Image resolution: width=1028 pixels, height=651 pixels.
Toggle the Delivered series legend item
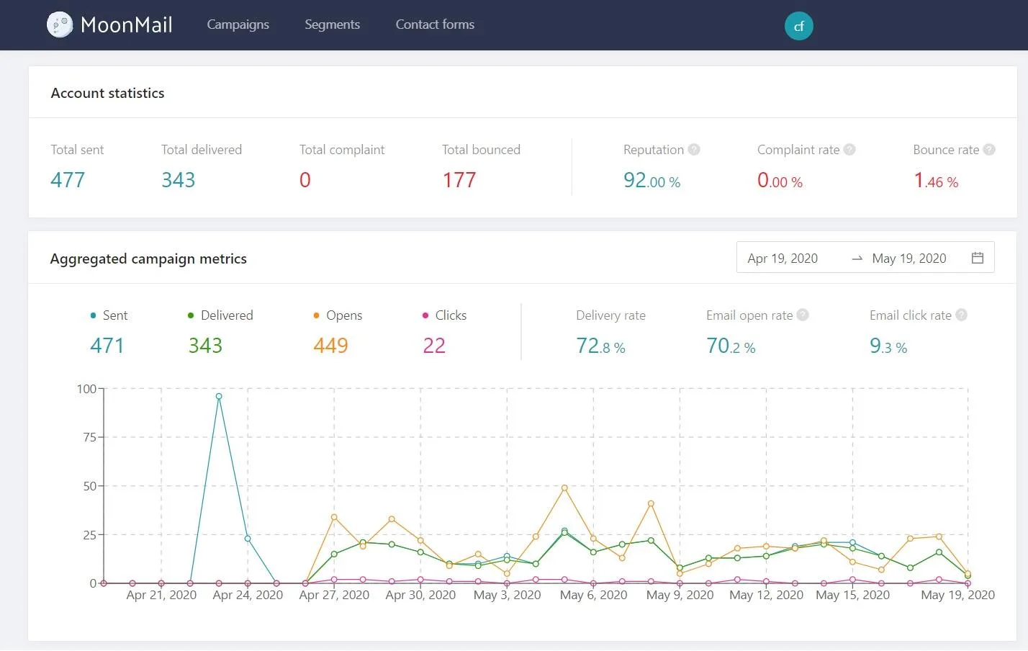(220, 315)
